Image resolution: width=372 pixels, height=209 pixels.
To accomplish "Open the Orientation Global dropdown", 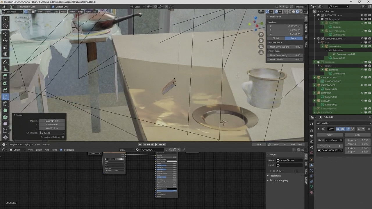I will click(52, 133).
